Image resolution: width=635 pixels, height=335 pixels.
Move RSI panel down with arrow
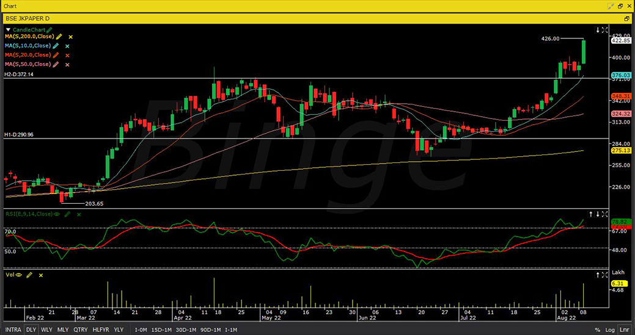coord(597,214)
